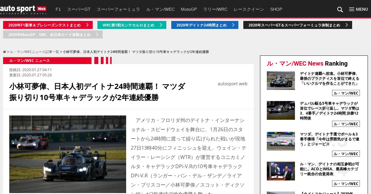Click ル・マン/WEC tag under 相互参戦 article
Viewport: 371px width, 194px height.
[346, 184]
